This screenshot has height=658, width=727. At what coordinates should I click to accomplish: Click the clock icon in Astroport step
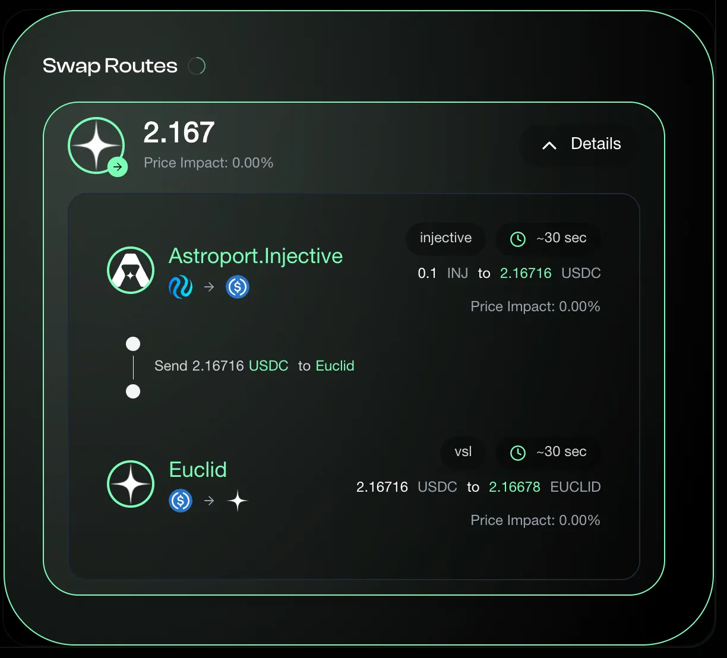[518, 239]
